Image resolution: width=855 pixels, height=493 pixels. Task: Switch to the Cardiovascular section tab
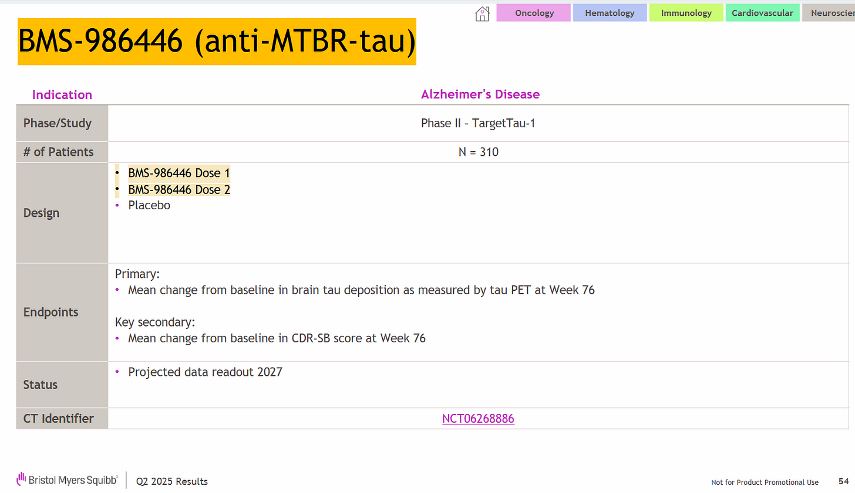762,13
